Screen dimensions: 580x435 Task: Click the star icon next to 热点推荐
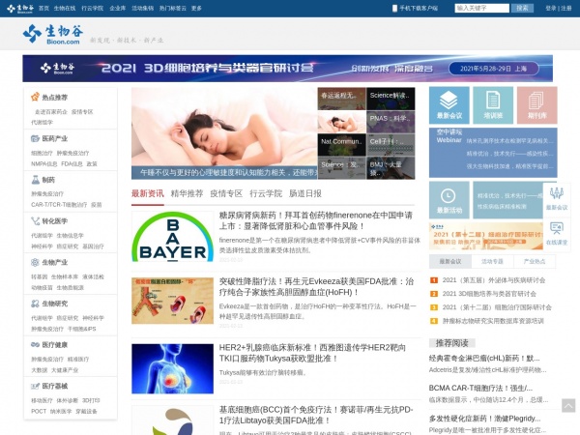point(35,97)
